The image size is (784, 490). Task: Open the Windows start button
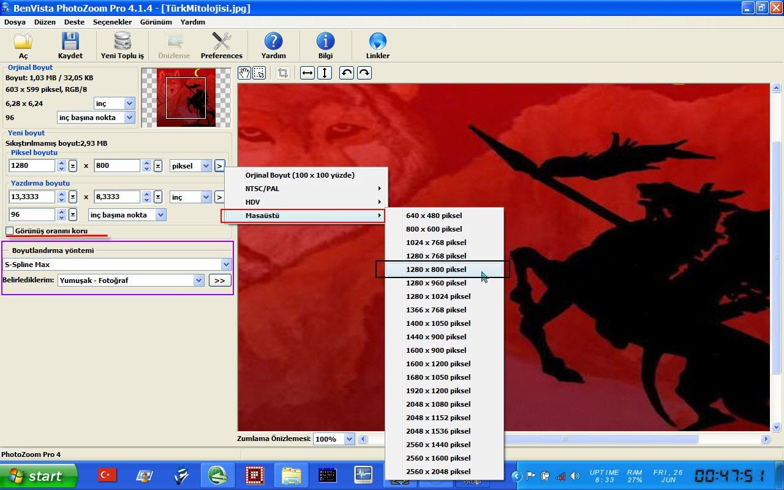click(x=39, y=476)
